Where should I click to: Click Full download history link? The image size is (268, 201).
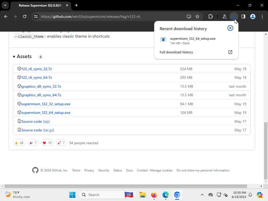[176, 52]
